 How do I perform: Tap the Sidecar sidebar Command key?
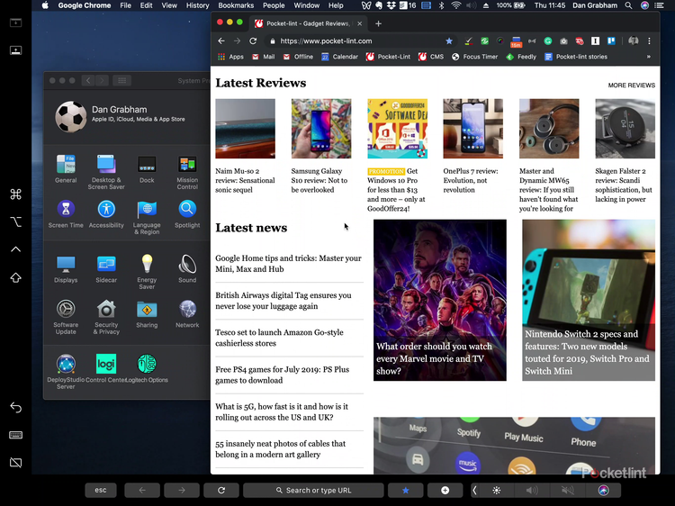[x=16, y=194]
